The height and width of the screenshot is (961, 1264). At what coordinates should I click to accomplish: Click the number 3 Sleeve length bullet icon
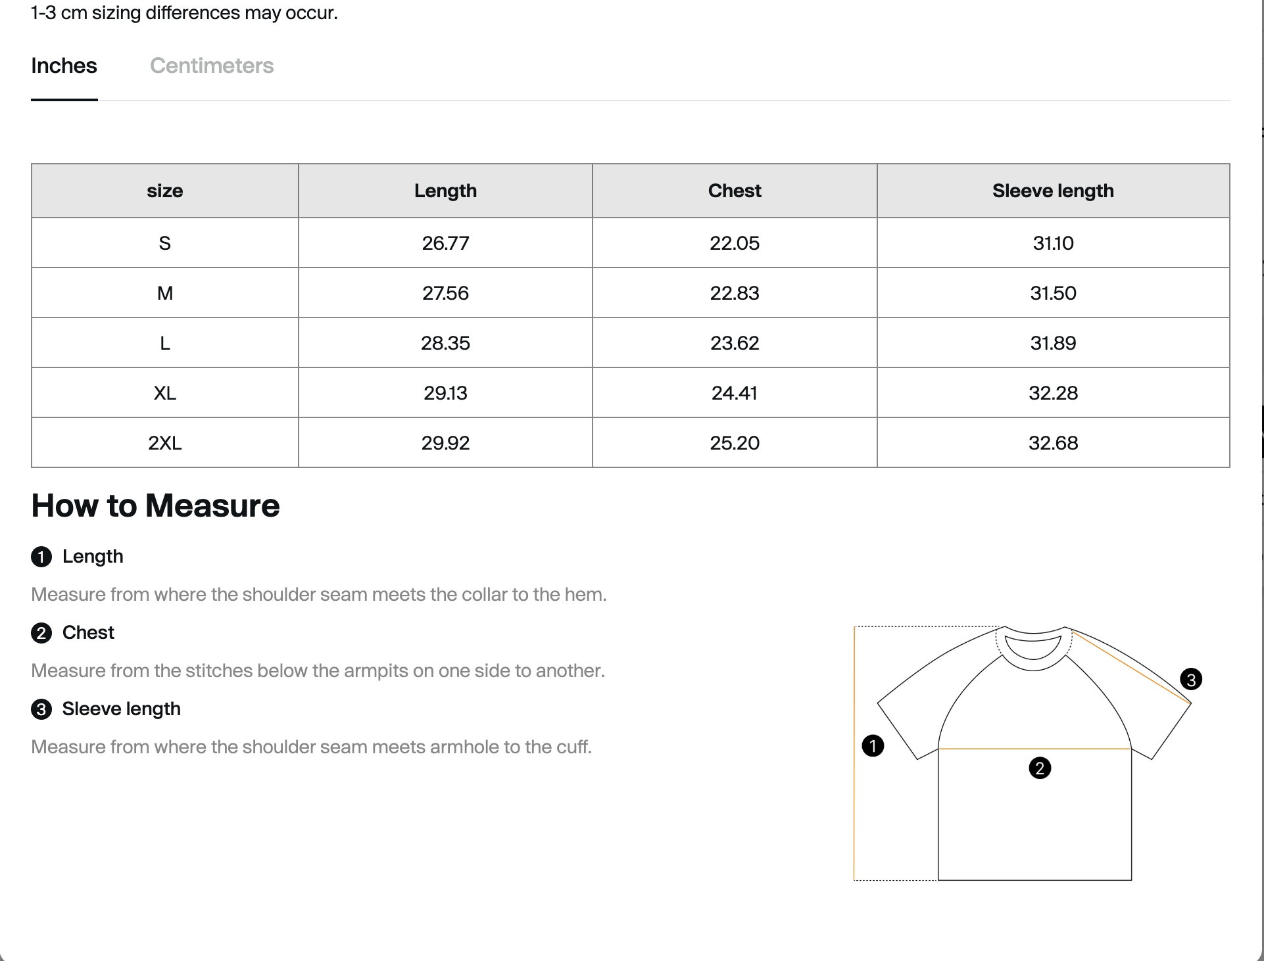click(x=41, y=709)
